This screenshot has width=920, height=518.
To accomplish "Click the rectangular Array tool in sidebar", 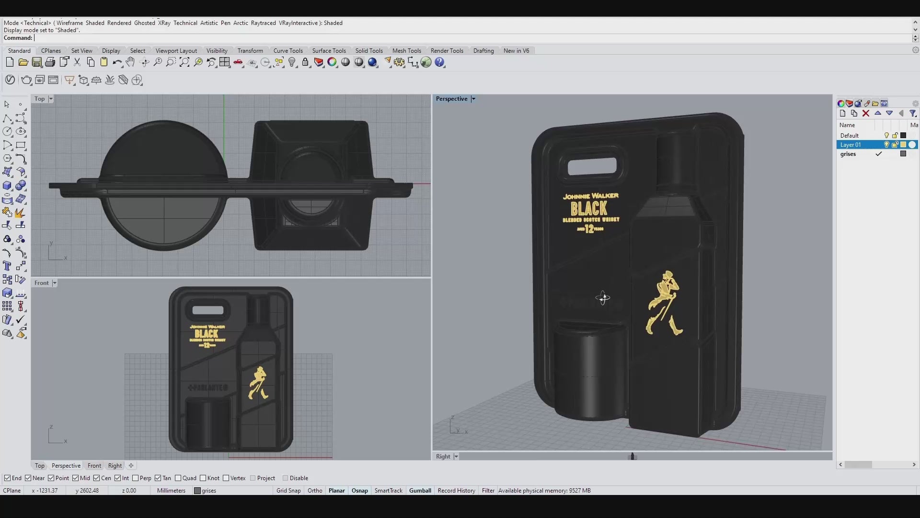I will pos(7,306).
